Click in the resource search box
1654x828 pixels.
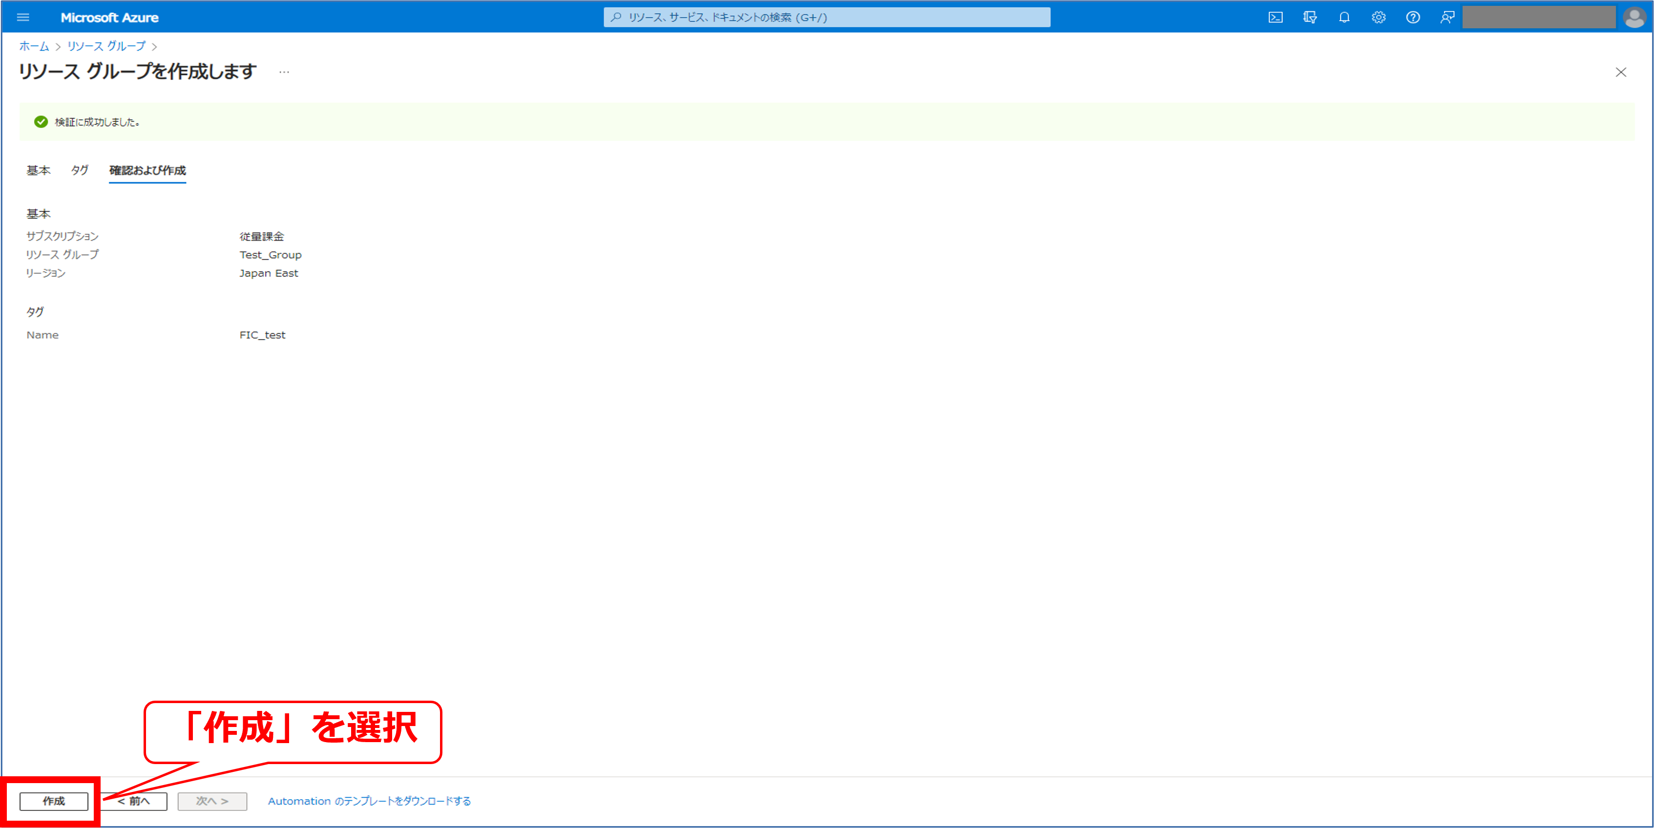coord(827,17)
